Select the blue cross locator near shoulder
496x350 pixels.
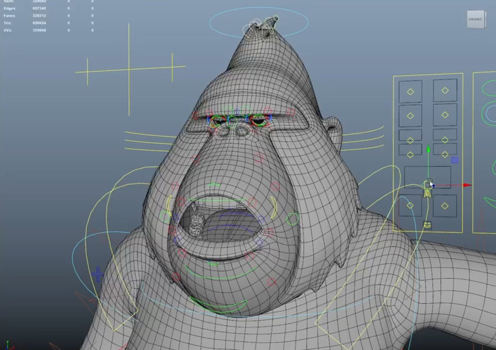[98, 274]
